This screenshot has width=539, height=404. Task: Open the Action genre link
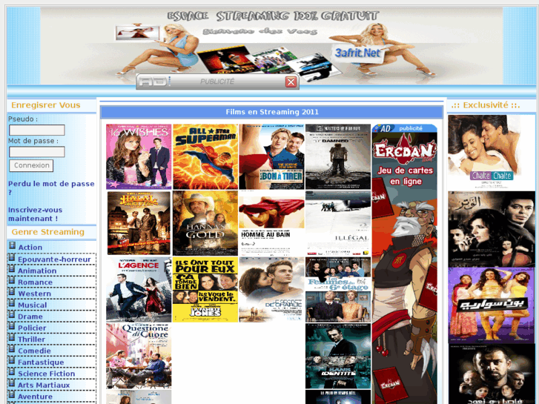pos(30,247)
